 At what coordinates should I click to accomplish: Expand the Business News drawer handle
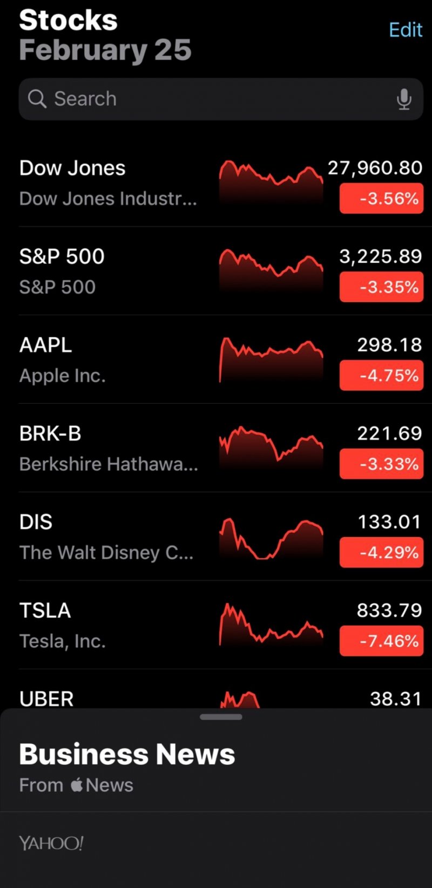pyautogui.click(x=221, y=717)
